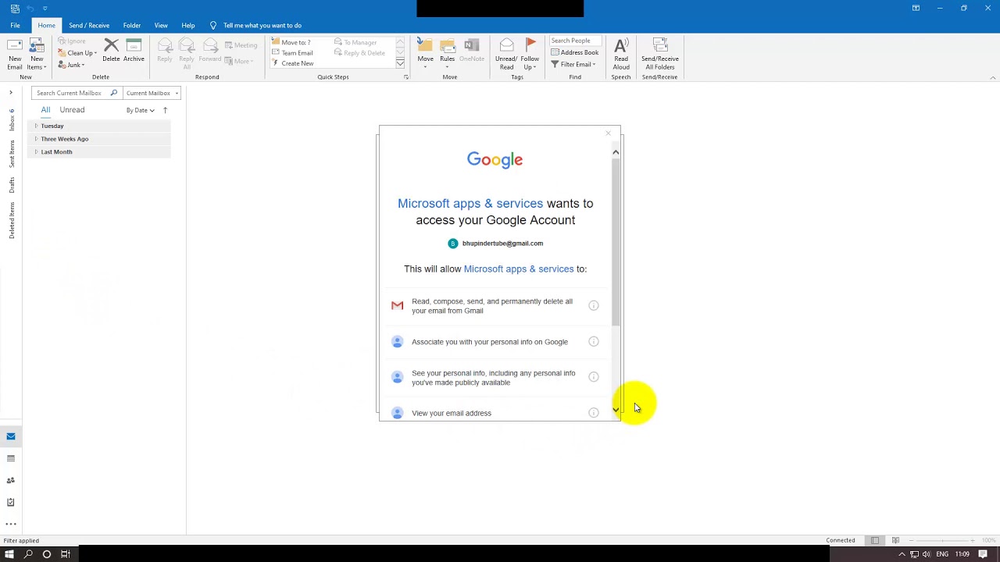The width and height of the screenshot is (1000, 562).
Task: Click the dialog scroll down arrow
Action: [x=616, y=410]
